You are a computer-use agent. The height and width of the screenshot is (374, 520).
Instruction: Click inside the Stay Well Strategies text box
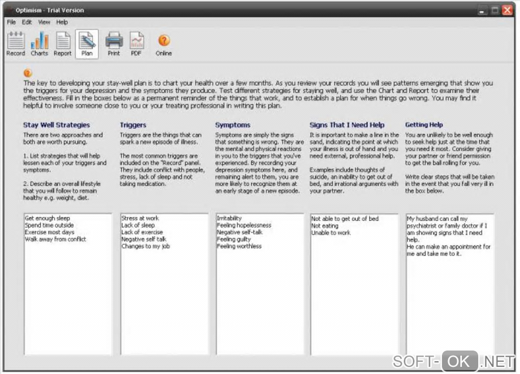tap(68, 284)
